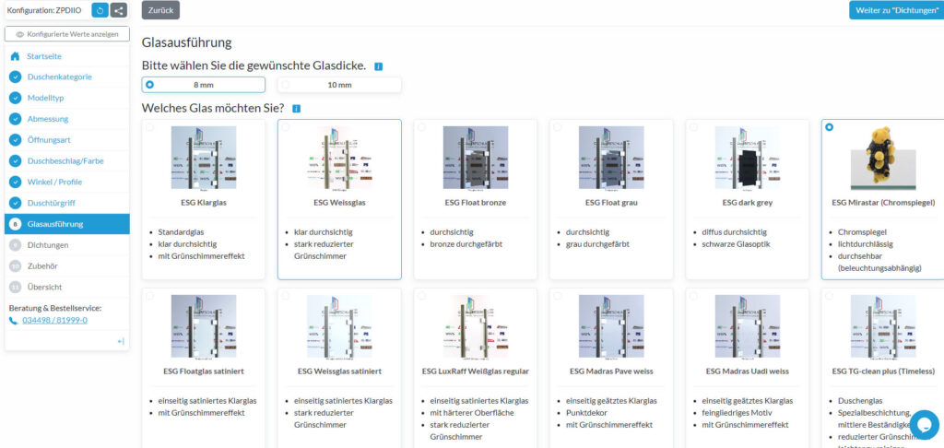Image resolution: width=944 pixels, height=448 pixels.
Task: Click the ESG Weissglas satiniert image
Action: (339, 327)
